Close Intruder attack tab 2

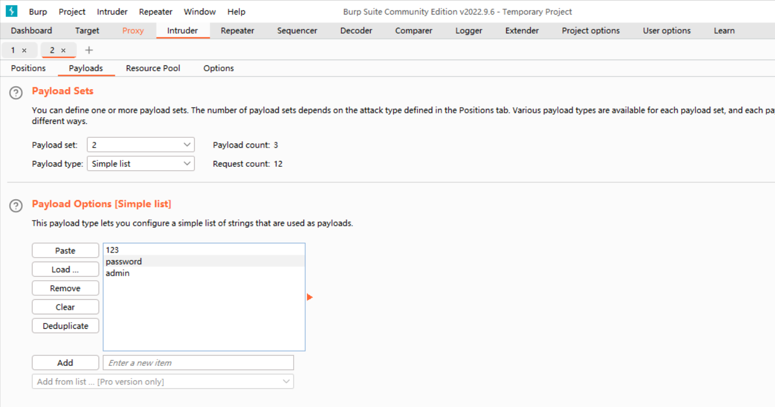coord(64,50)
